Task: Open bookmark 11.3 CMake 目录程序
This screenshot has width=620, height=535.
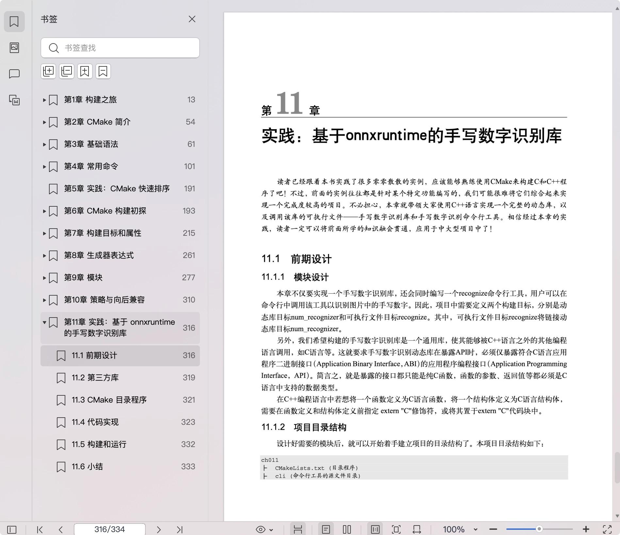Action: (x=120, y=400)
